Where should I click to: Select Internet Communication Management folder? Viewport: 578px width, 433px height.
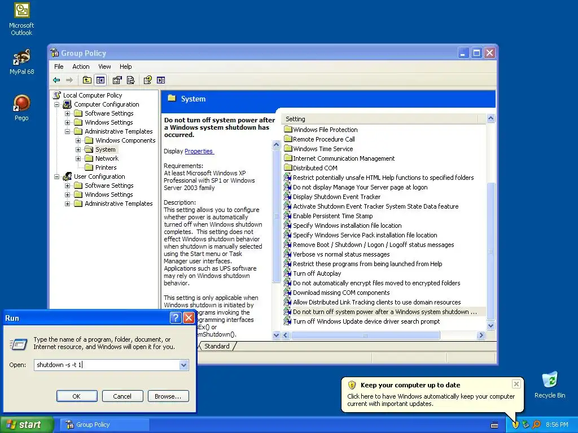click(x=339, y=158)
